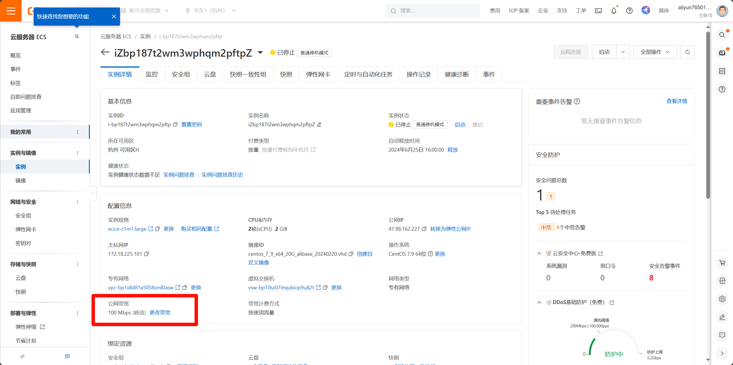Switch to the 云盘 tab

(210, 74)
